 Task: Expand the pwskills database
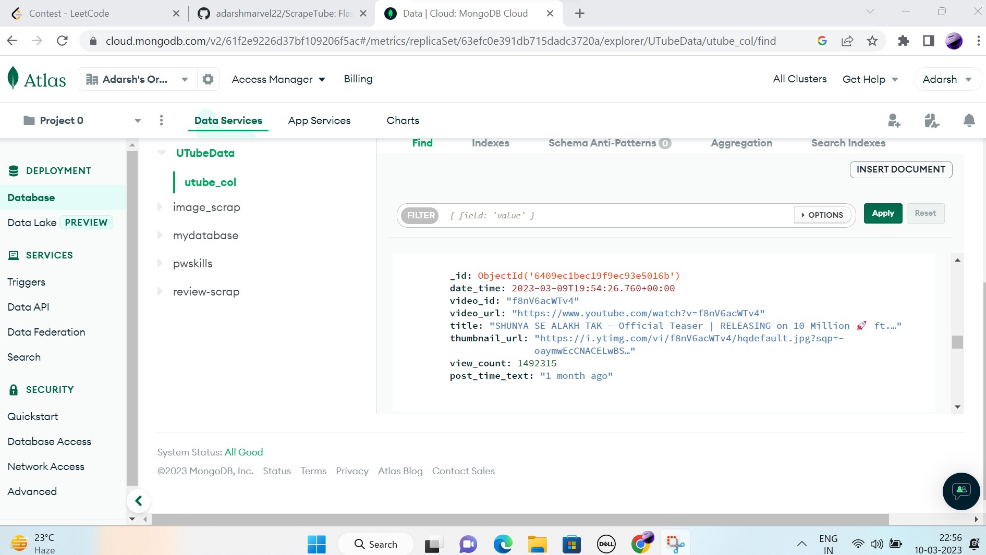[x=160, y=263]
